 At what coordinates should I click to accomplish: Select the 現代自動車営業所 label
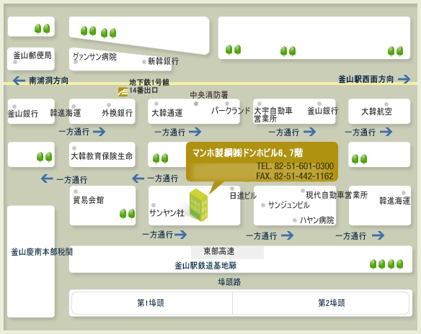[337, 195]
